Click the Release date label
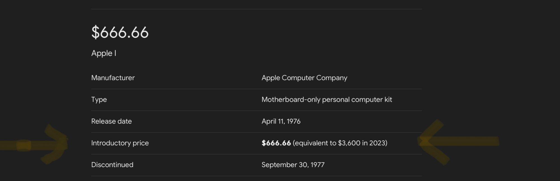Screen dimensions: 560x181 pyautogui.click(x=111, y=121)
